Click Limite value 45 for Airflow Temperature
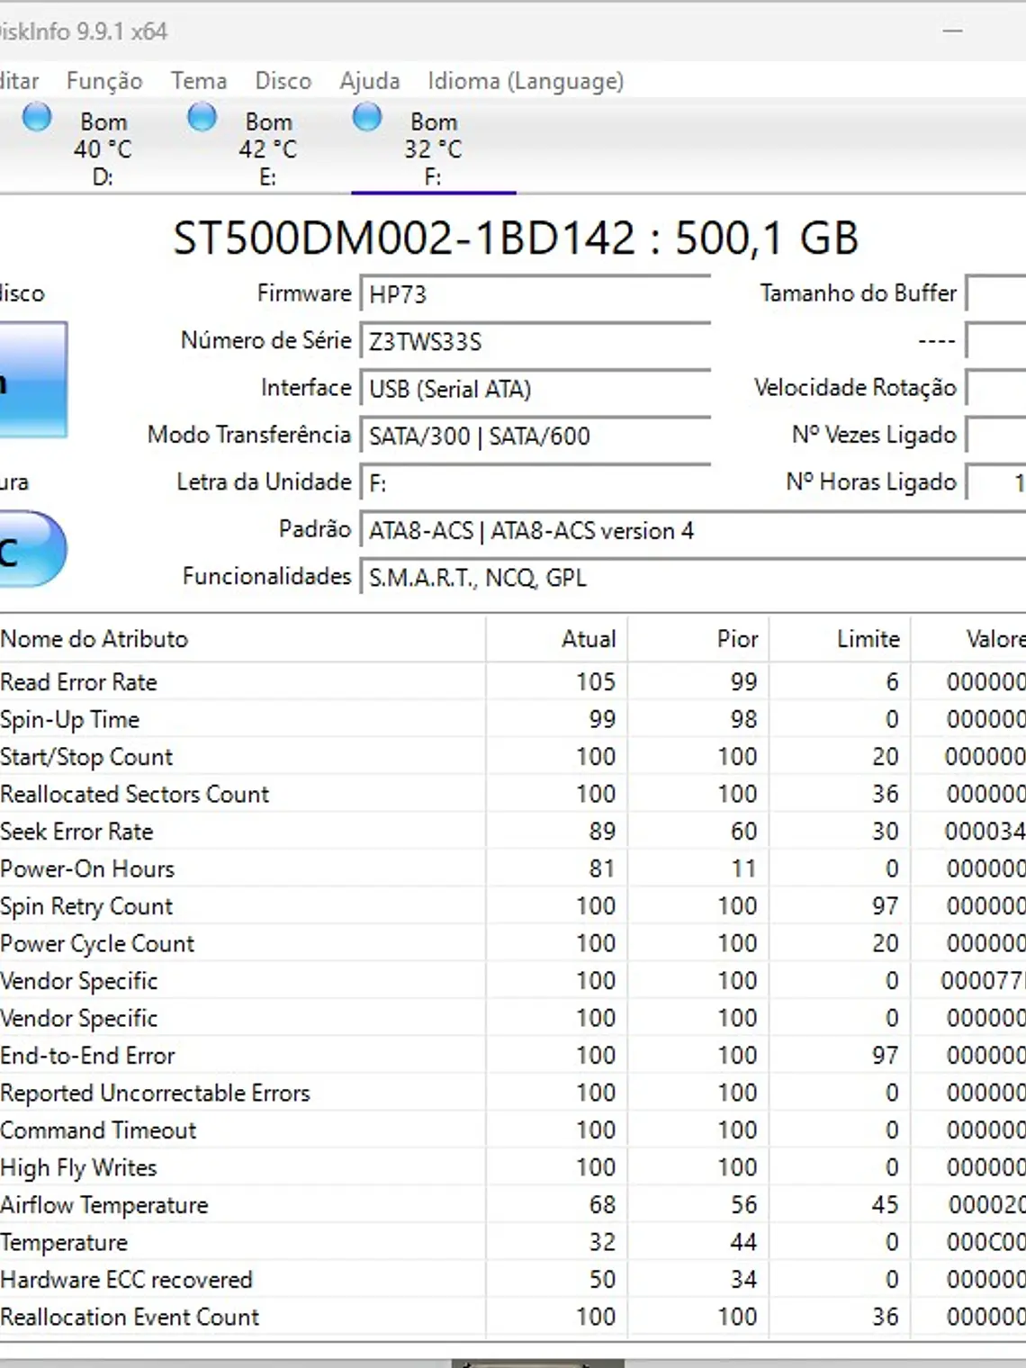 (886, 1205)
